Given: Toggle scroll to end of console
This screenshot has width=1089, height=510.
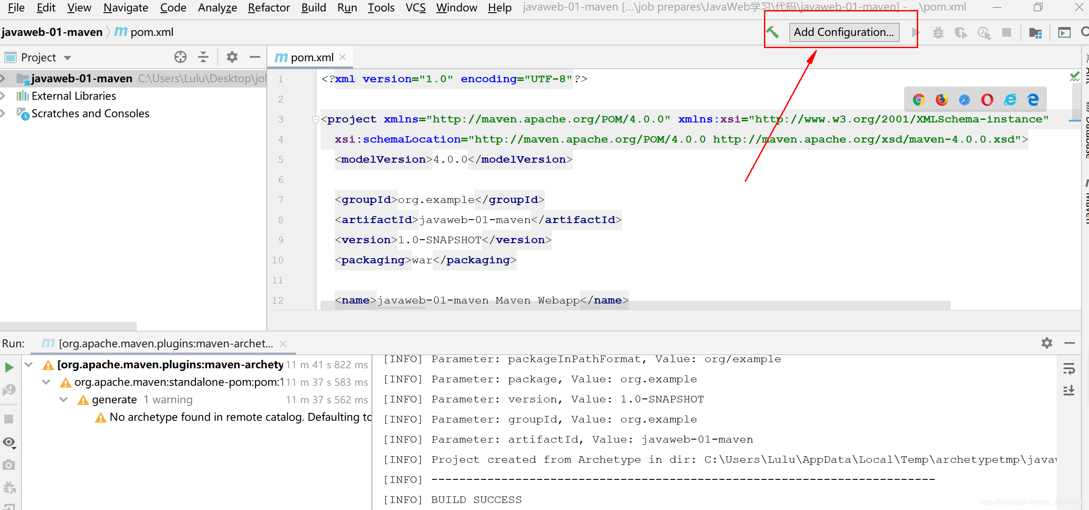Looking at the screenshot, I should click(x=1069, y=390).
